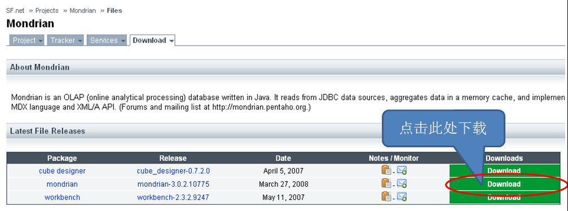
Task: Open the Projects breadcrumb link
Action: click(x=47, y=11)
